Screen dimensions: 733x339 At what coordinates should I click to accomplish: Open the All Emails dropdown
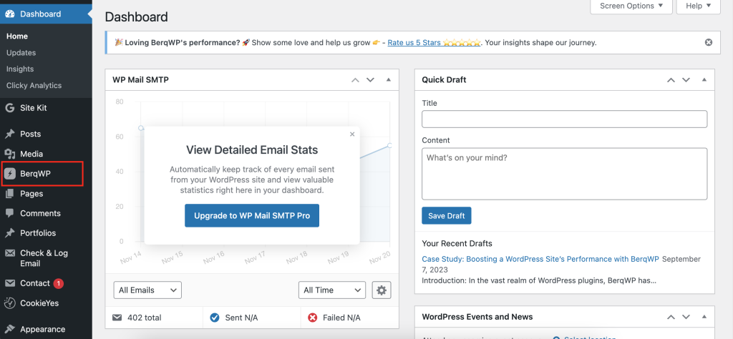coord(147,290)
